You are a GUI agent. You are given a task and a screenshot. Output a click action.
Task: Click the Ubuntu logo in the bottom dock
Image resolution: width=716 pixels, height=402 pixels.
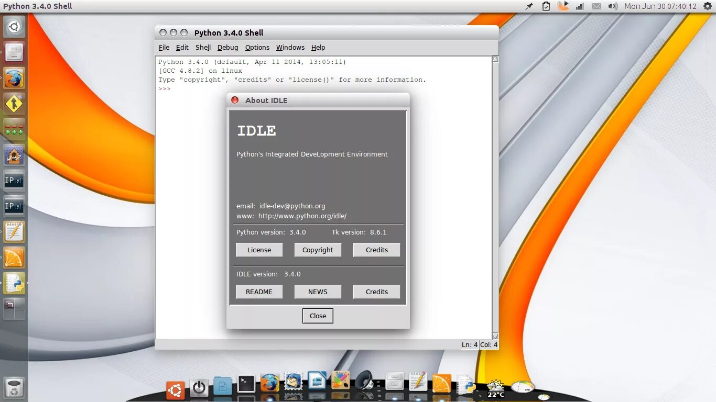[x=175, y=389]
